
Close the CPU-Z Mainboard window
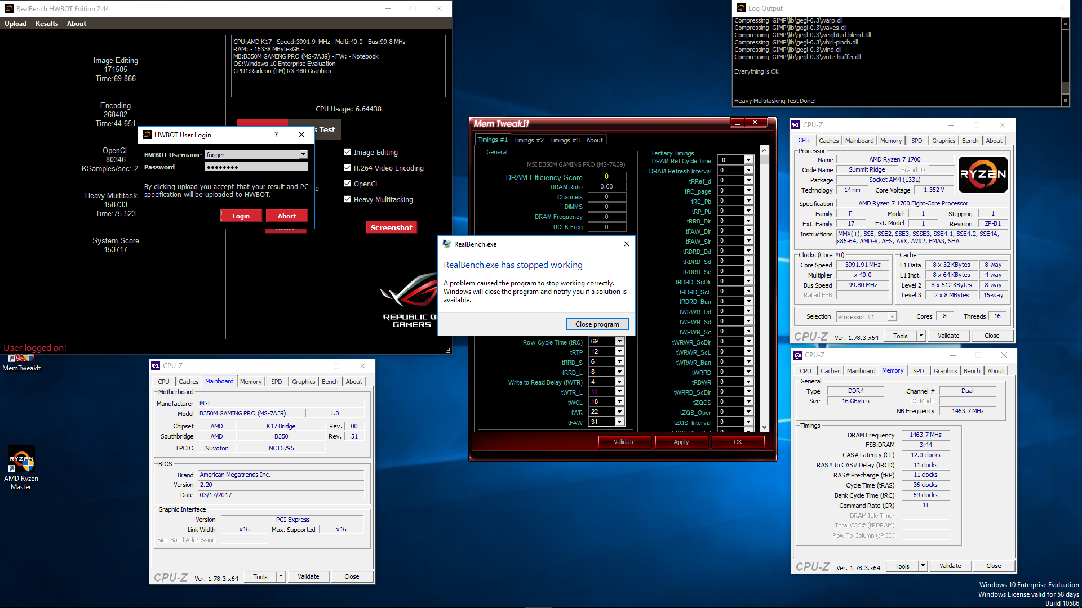point(362,366)
